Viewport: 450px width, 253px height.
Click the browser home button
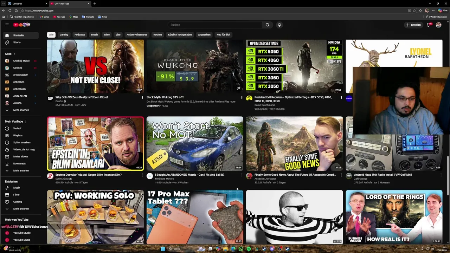tap(16, 11)
